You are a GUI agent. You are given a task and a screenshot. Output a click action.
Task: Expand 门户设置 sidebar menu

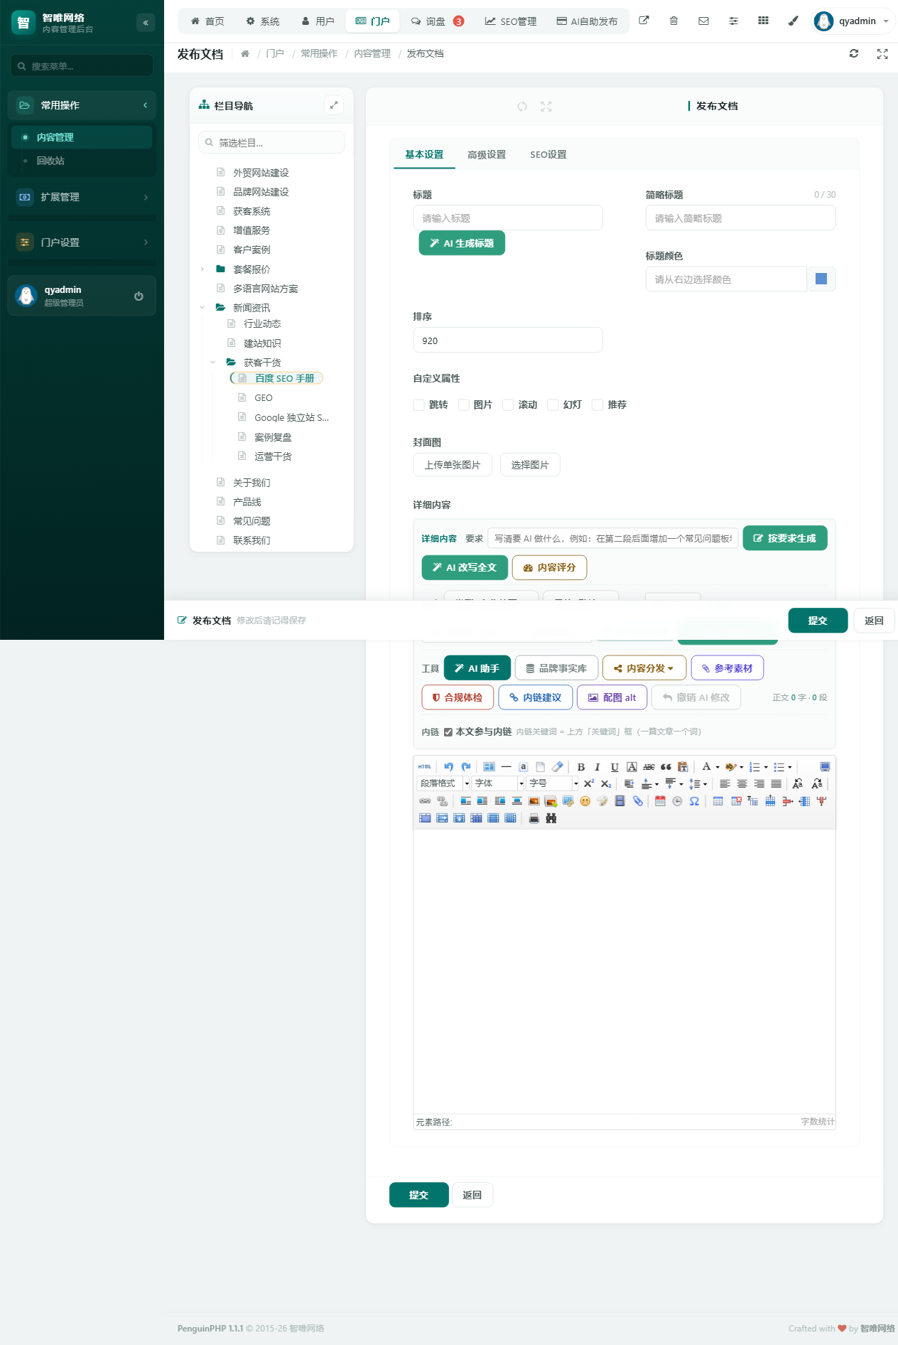point(82,242)
